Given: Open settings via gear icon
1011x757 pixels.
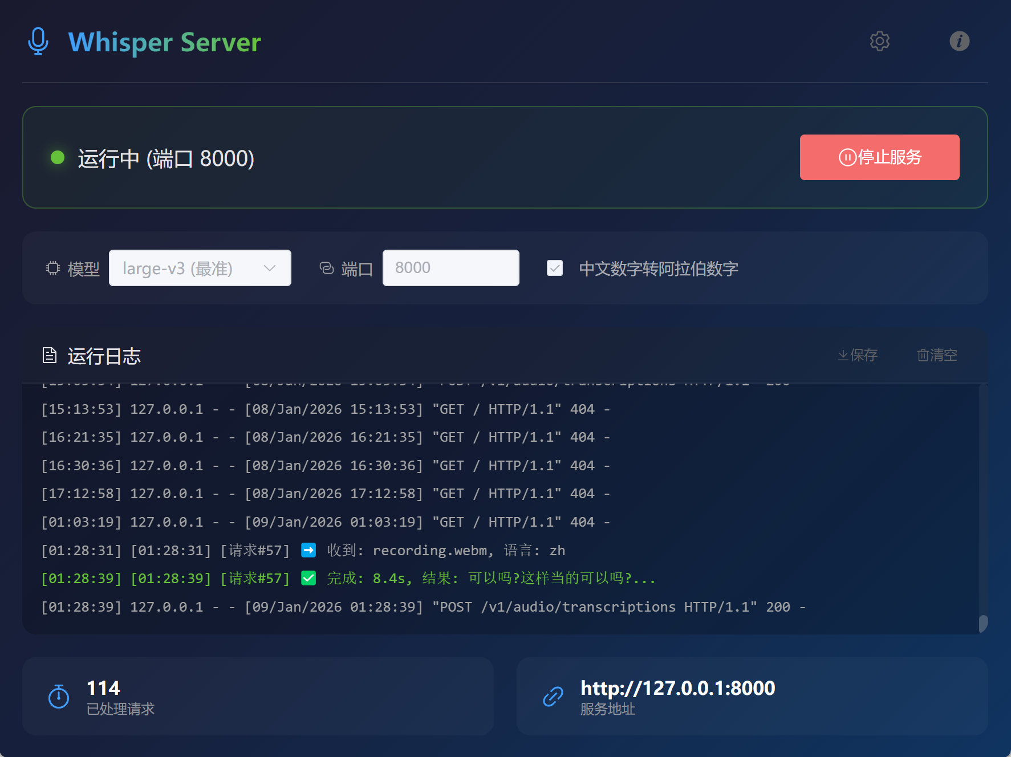Looking at the screenshot, I should click(880, 41).
